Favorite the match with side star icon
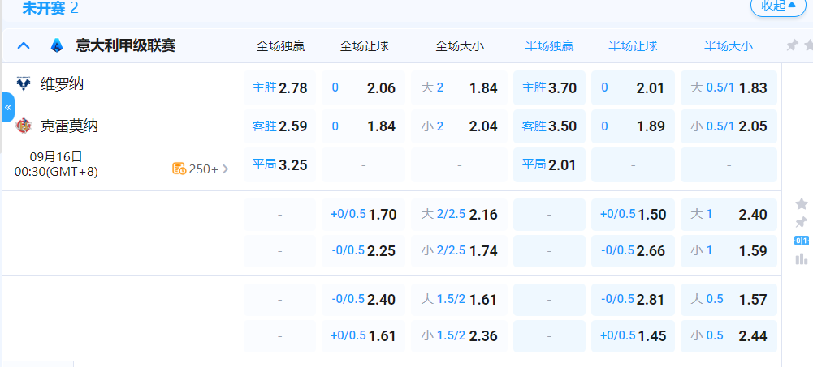Screen dimensions: 813x367 (801, 203)
